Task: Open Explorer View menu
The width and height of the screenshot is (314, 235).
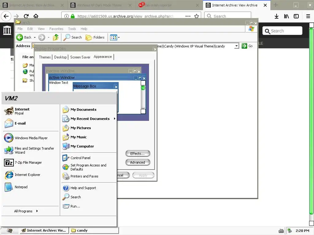Action: [x=41, y=29]
